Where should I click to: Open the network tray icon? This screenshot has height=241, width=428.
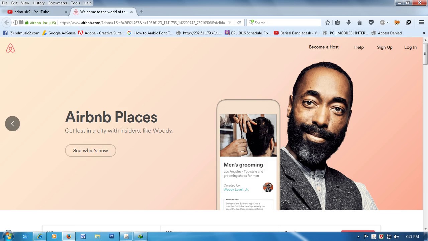389,237
